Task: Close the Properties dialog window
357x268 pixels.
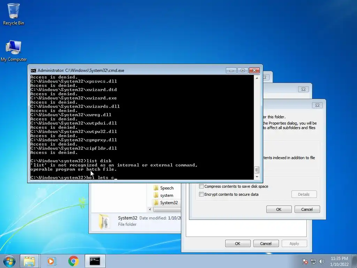Action: coord(304,89)
